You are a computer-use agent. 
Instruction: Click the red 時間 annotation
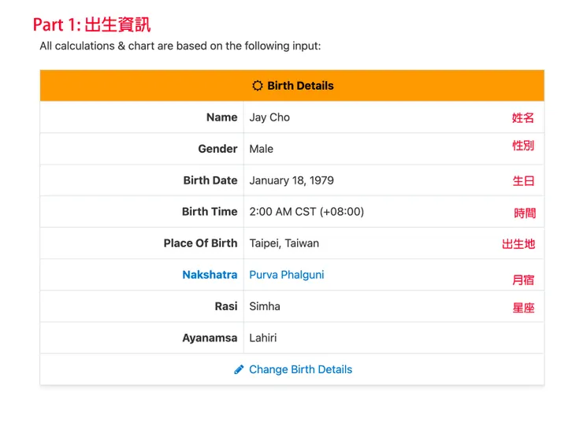point(525,213)
